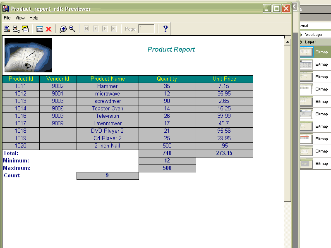This screenshot has height=248, width=331.
Task: Collapse the Layer 1 group
Action: tap(301, 42)
